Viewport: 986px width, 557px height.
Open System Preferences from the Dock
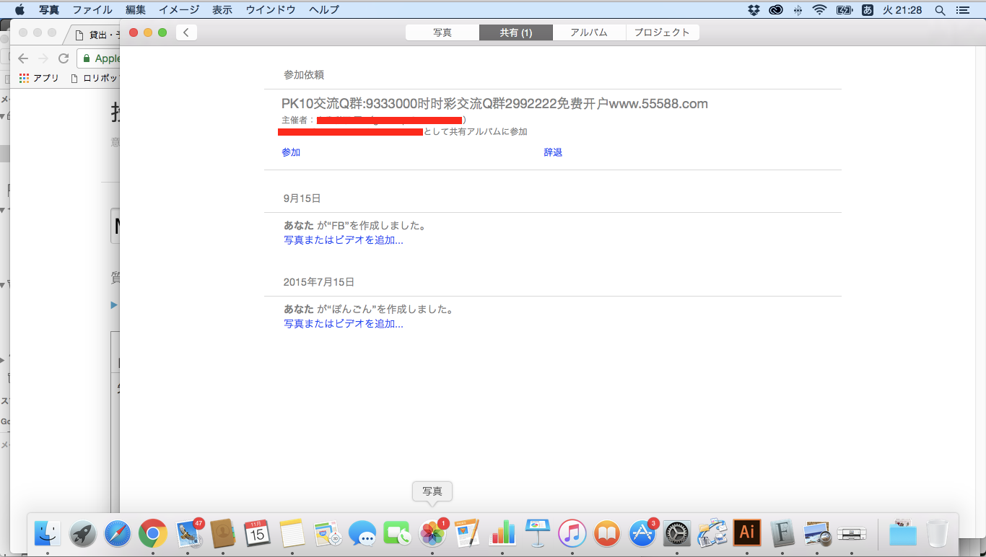tap(678, 533)
